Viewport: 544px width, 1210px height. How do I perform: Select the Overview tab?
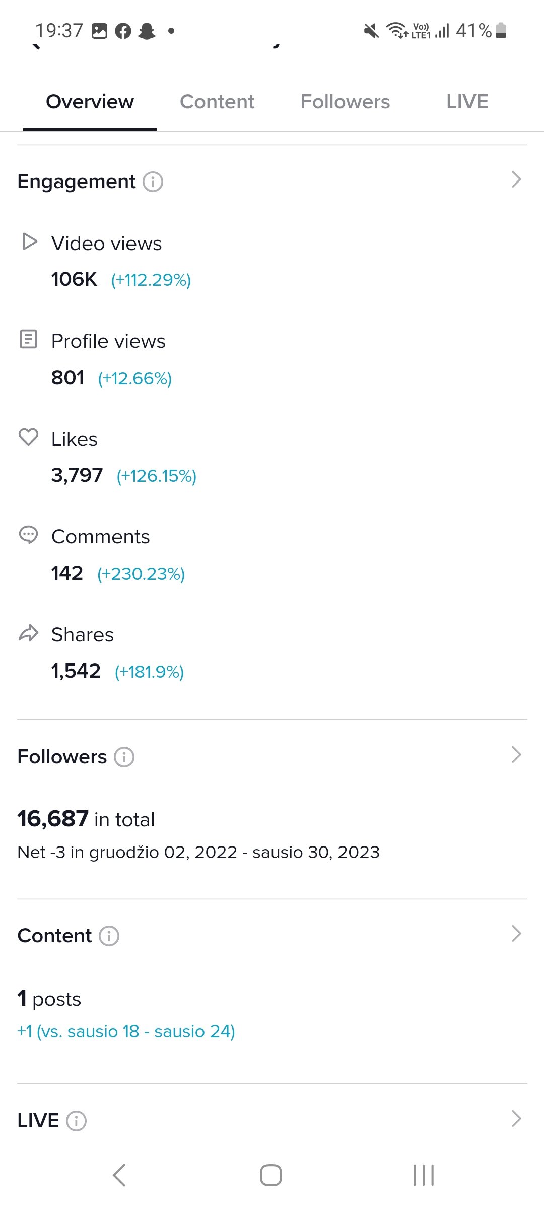(x=90, y=102)
